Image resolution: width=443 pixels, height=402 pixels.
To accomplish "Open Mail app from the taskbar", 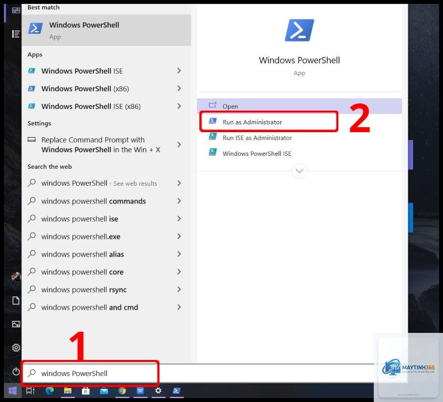I will coord(104,391).
